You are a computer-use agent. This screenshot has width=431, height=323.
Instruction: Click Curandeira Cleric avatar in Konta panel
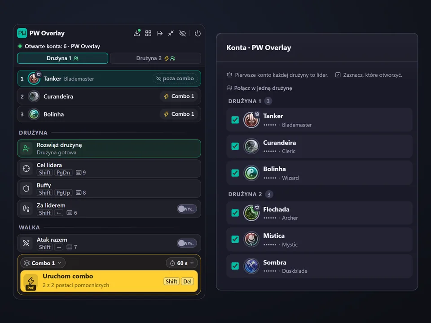pyautogui.click(x=251, y=146)
